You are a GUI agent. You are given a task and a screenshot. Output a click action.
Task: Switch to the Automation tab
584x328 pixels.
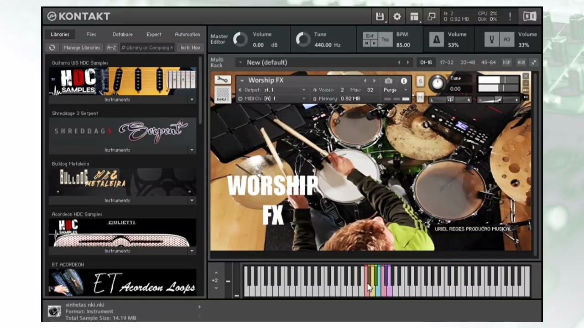(188, 35)
